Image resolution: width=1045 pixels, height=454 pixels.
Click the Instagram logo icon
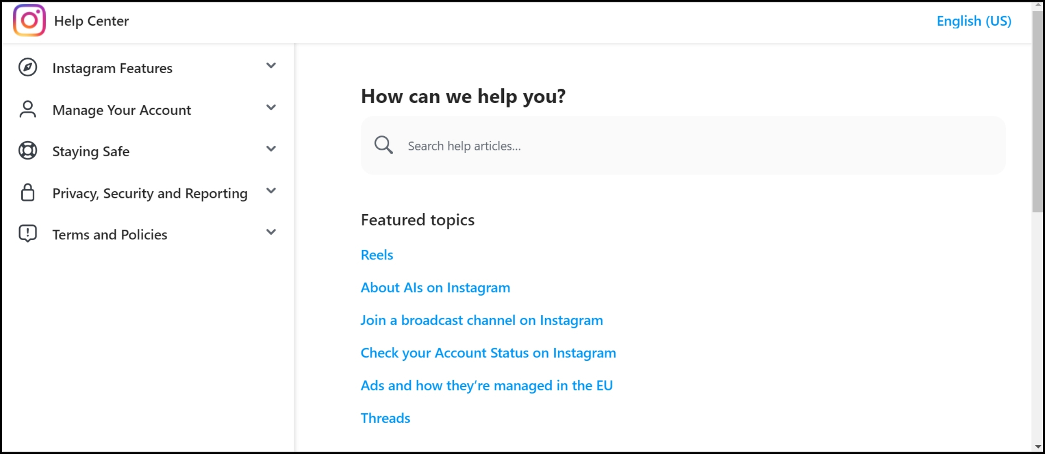tap(29, 20)
